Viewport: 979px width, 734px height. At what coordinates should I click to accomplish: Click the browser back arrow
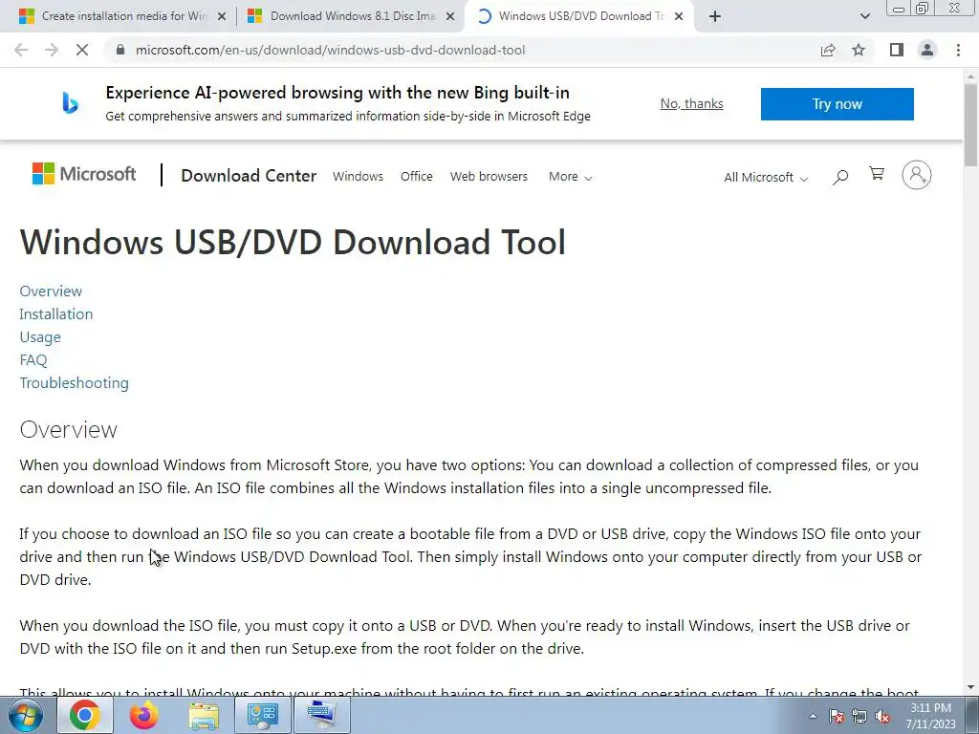(21, 50)
